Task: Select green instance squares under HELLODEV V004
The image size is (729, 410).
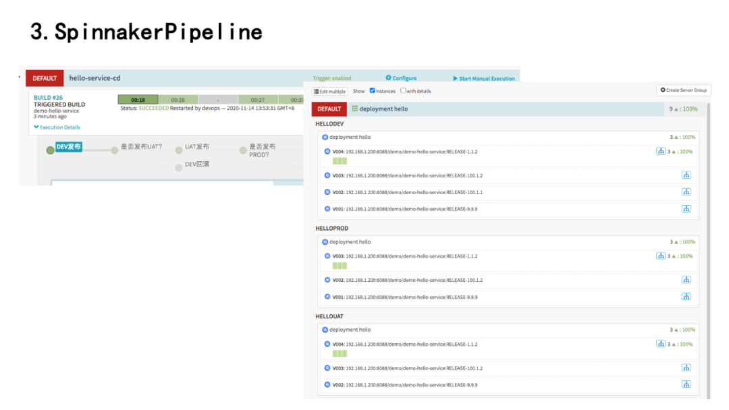Action: click(340, 161)
